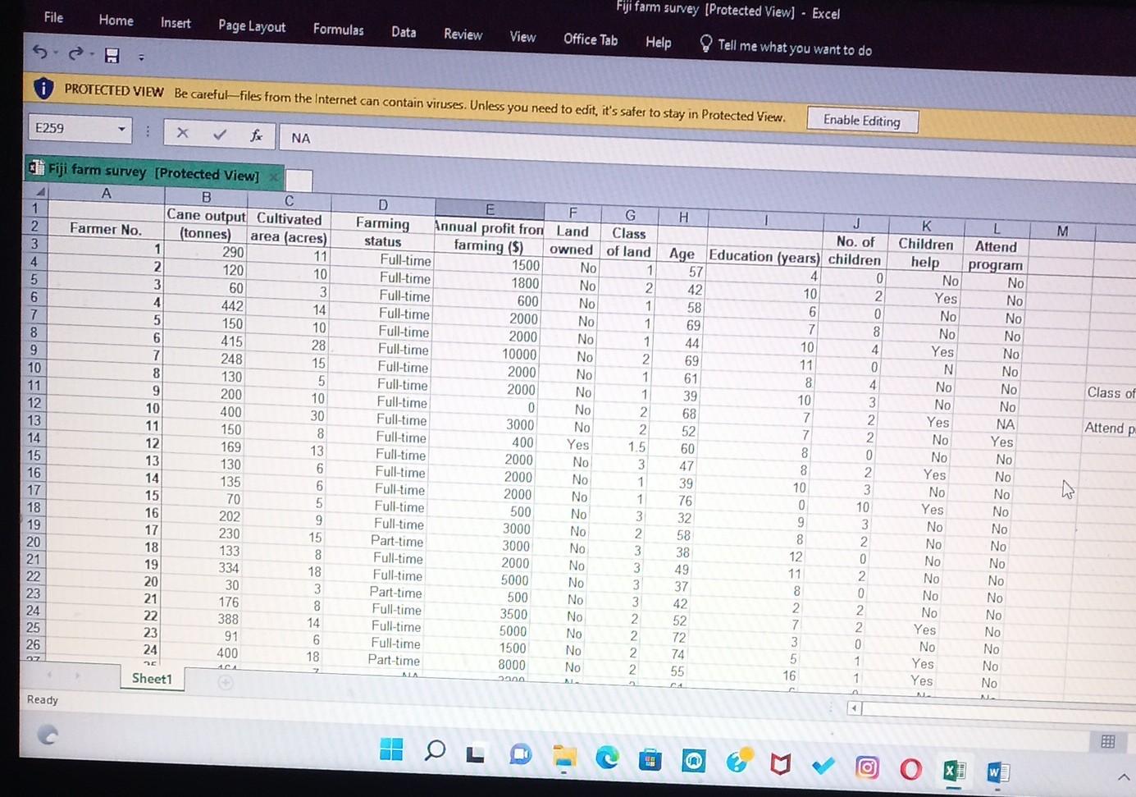The image size is (1136, 797).
Task: Select column E header
Action: pos(490,209)
